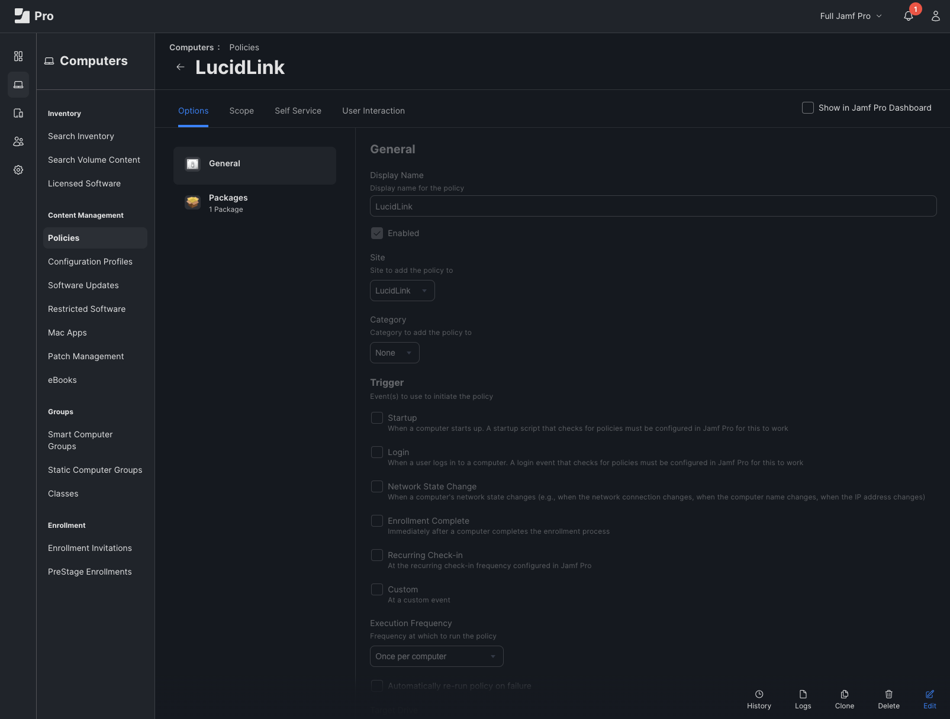The height and width of the screenshot is (719, 950).
Task: Select the Packages payload section
Action: pyautogui.click(x=255, y=203)
